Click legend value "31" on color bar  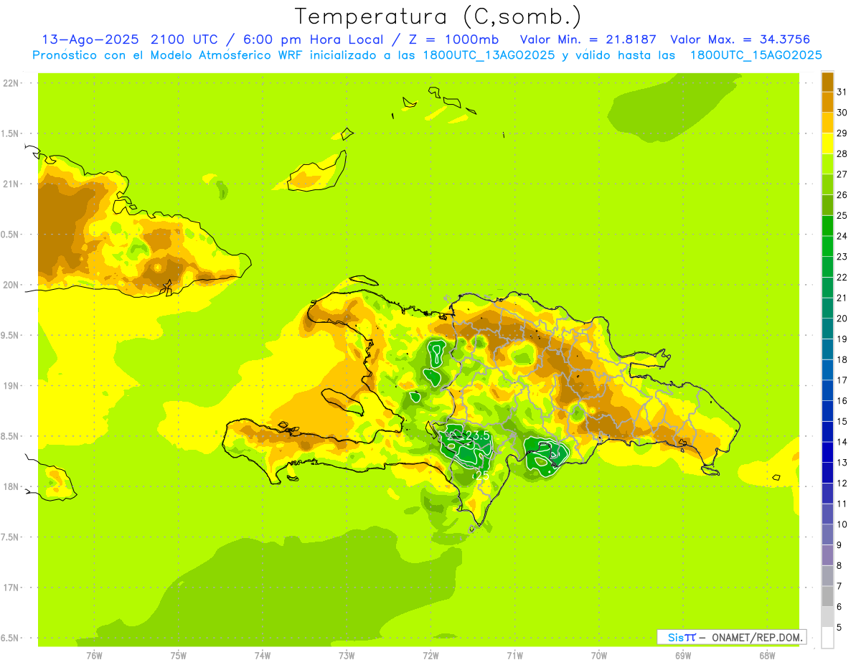coord(842,92)
